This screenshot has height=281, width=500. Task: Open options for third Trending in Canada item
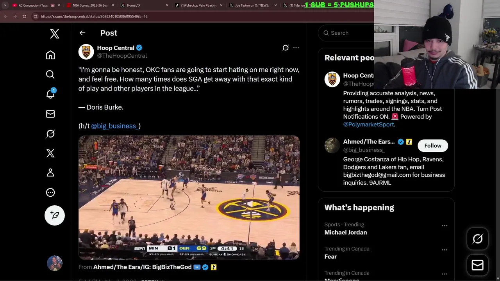444,274
